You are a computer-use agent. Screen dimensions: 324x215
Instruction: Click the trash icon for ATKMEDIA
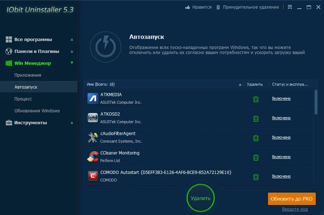coord(256,99)
